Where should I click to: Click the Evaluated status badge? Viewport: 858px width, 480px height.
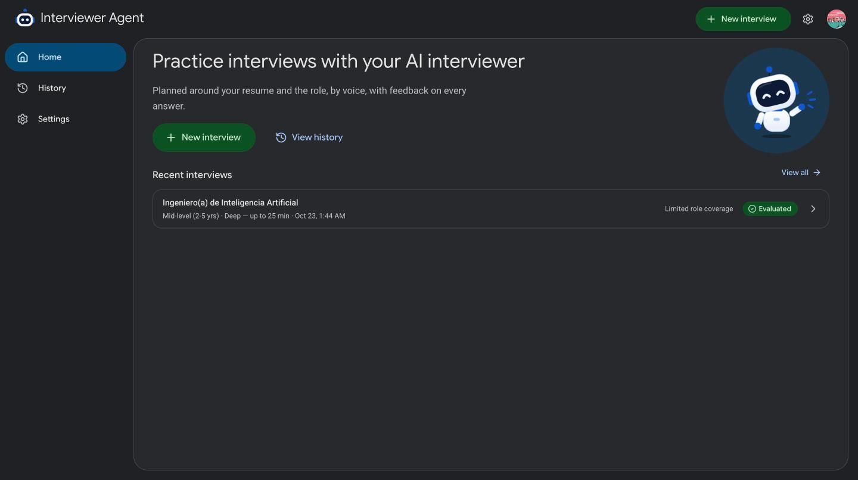[770, 209]
